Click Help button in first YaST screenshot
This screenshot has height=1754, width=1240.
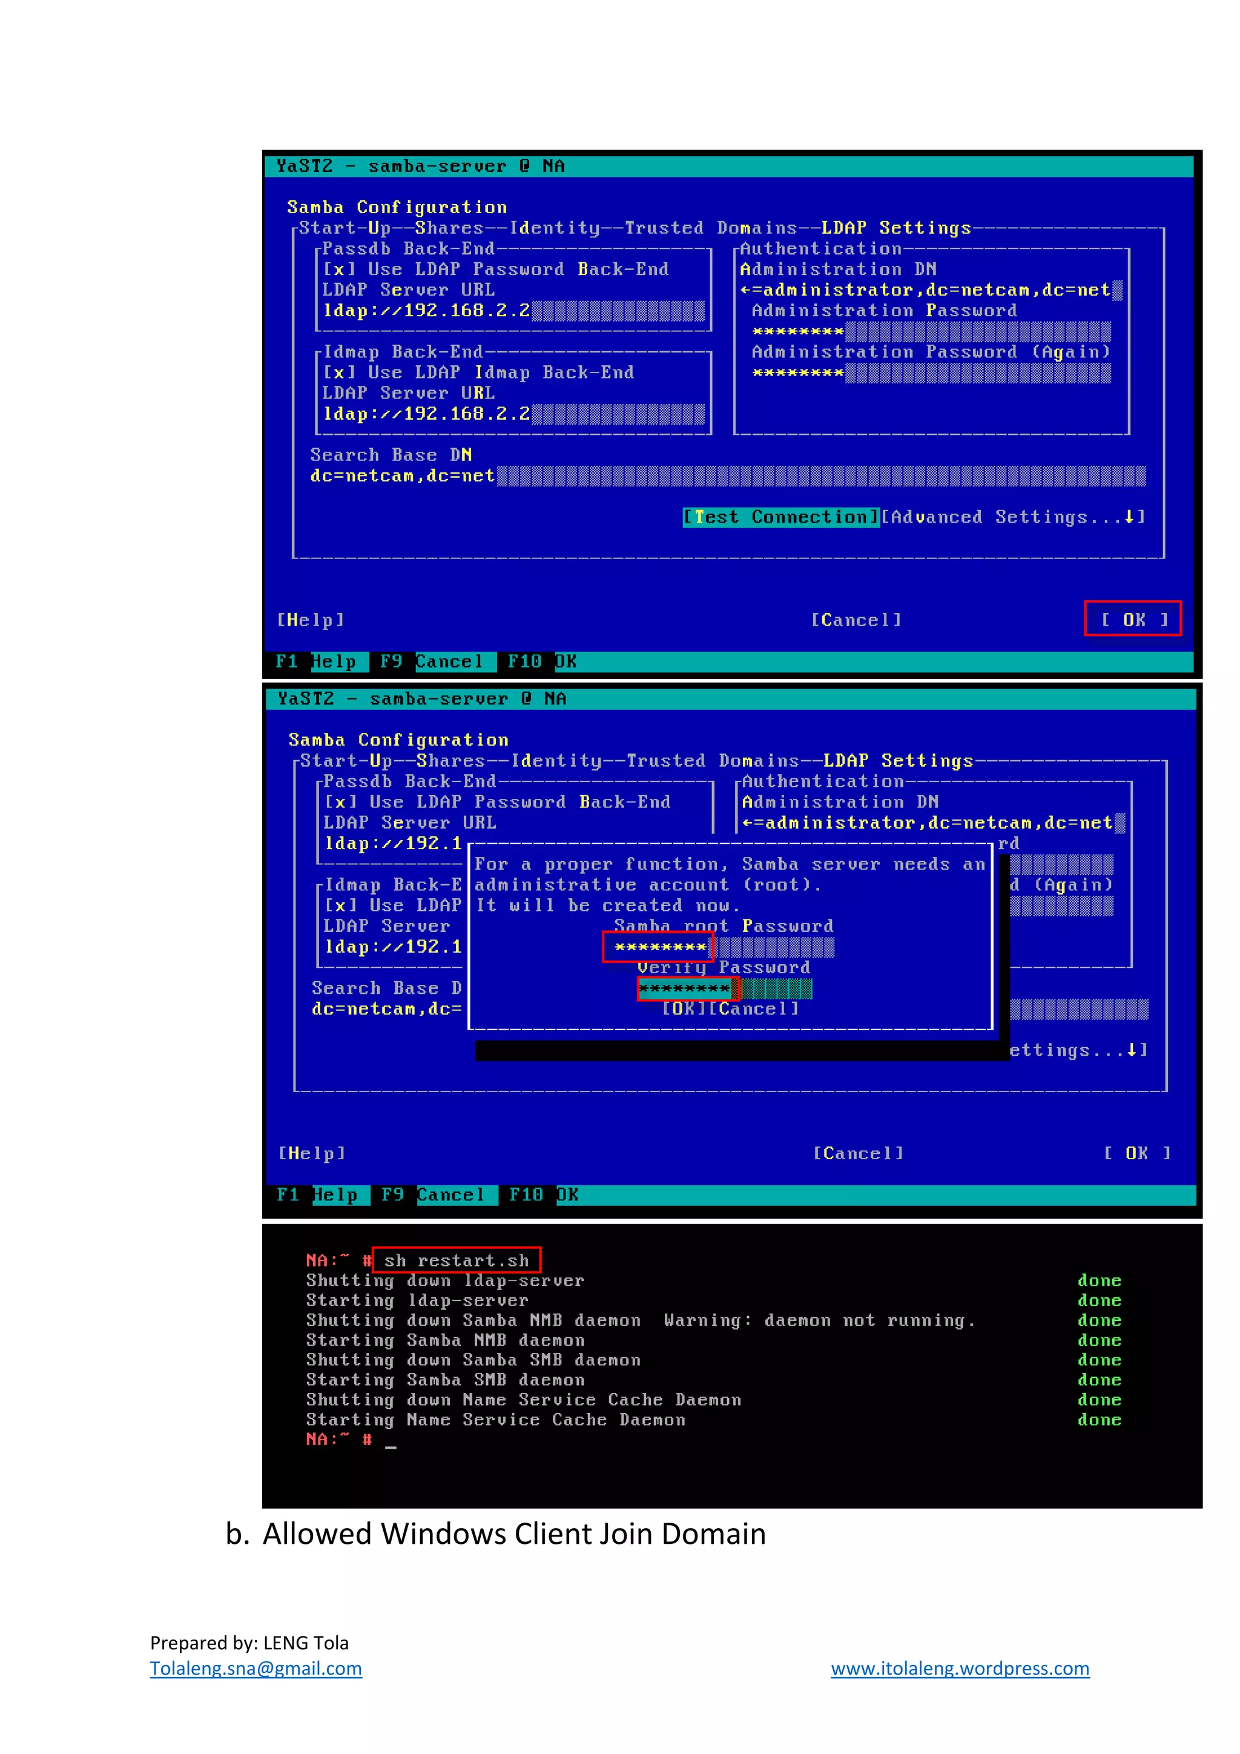pyautogui.click(x=311, y=620)
